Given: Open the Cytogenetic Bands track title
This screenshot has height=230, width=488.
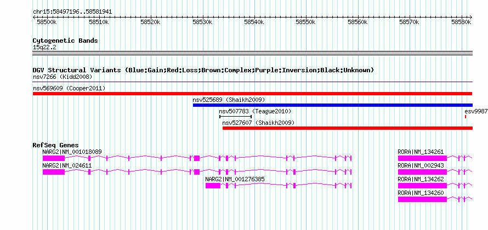Looking at the screenshot, I should [65, 41].
